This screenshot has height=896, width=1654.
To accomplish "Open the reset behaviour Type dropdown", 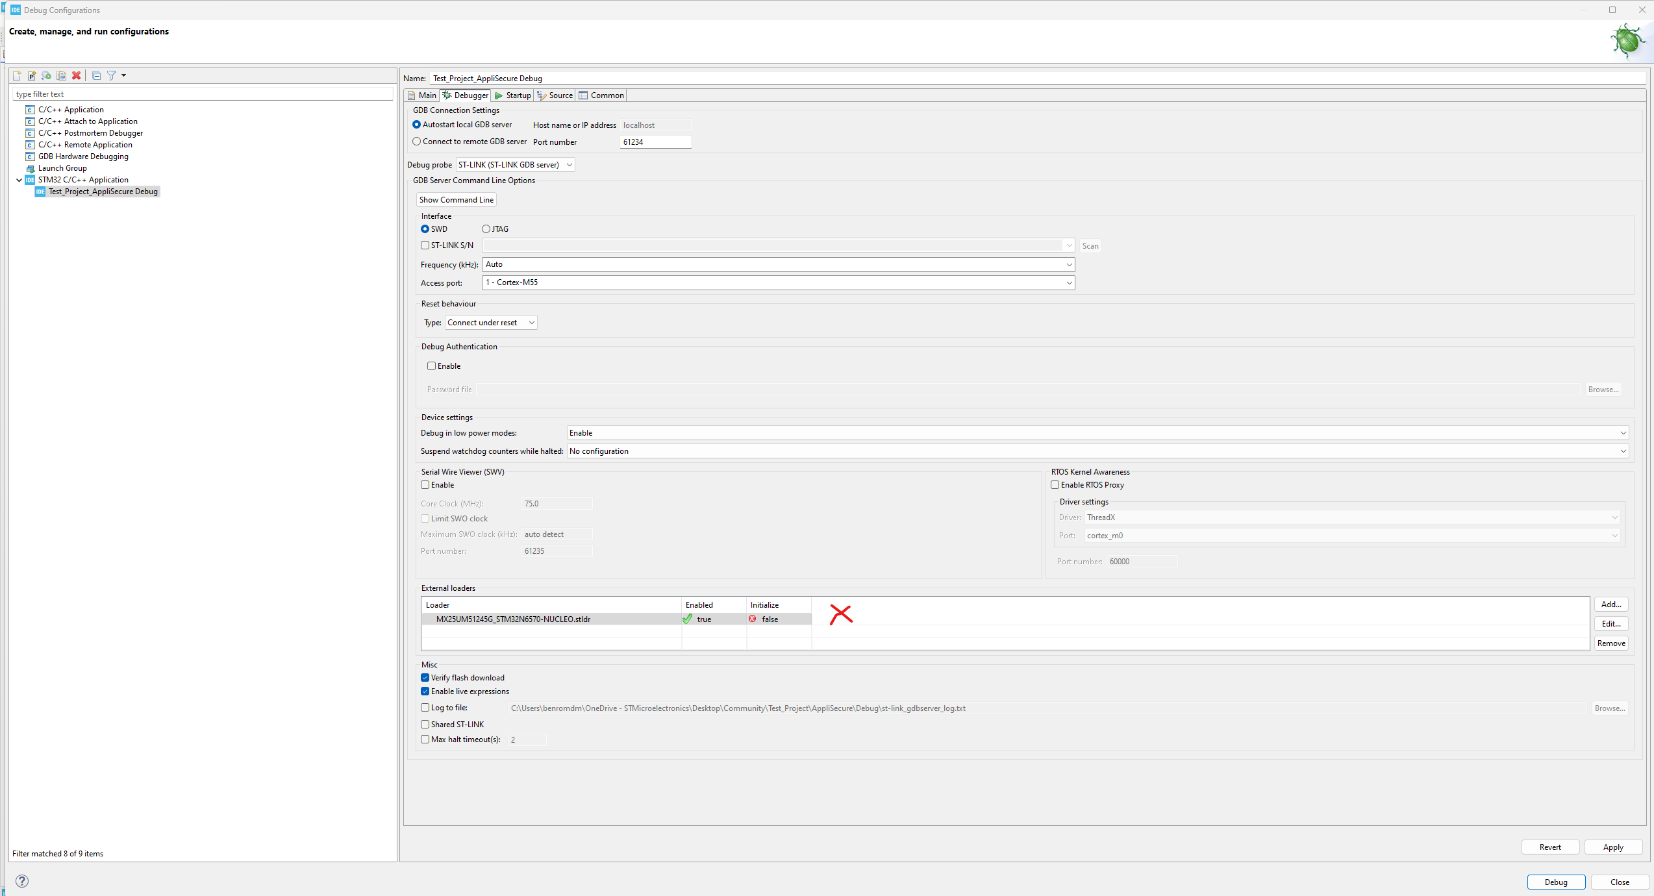I will (491, 323).
